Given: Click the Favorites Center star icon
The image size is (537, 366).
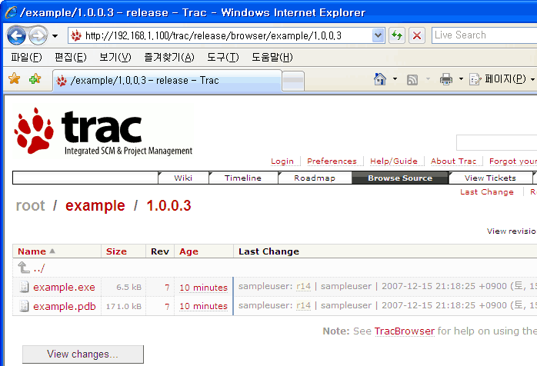Looking at the screenshot, I should (x=14, y=79).
